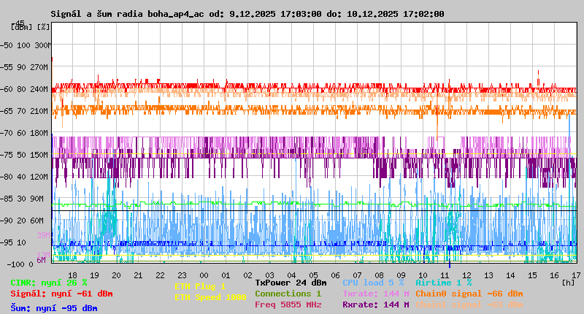Click the chart title 'Signál a šum radia boha_ap4_ac'
This screenshot has height=314, width=584.
coord(127,14)
